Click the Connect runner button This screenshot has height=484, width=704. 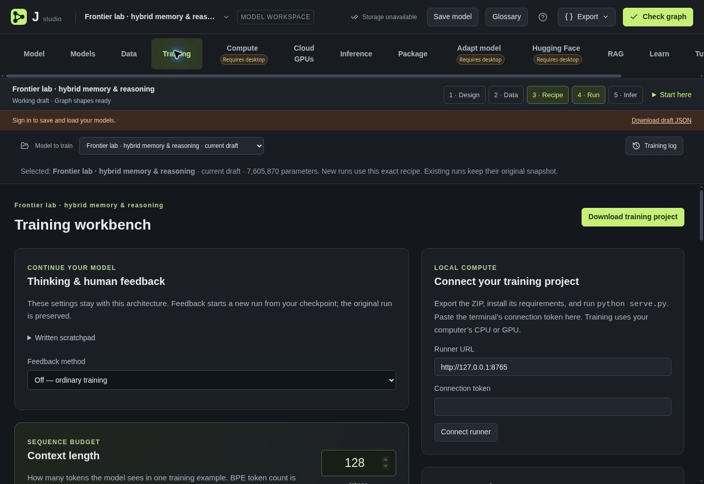(466, 432)
